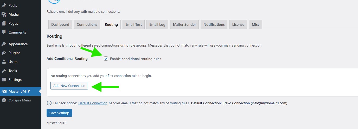Click the Posts pin icon in sidebar
The width and height of the screenshot is (358, 129).
click(x=4, y=5)
